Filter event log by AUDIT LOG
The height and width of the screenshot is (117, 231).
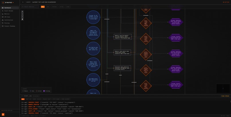tap(28, 99)
